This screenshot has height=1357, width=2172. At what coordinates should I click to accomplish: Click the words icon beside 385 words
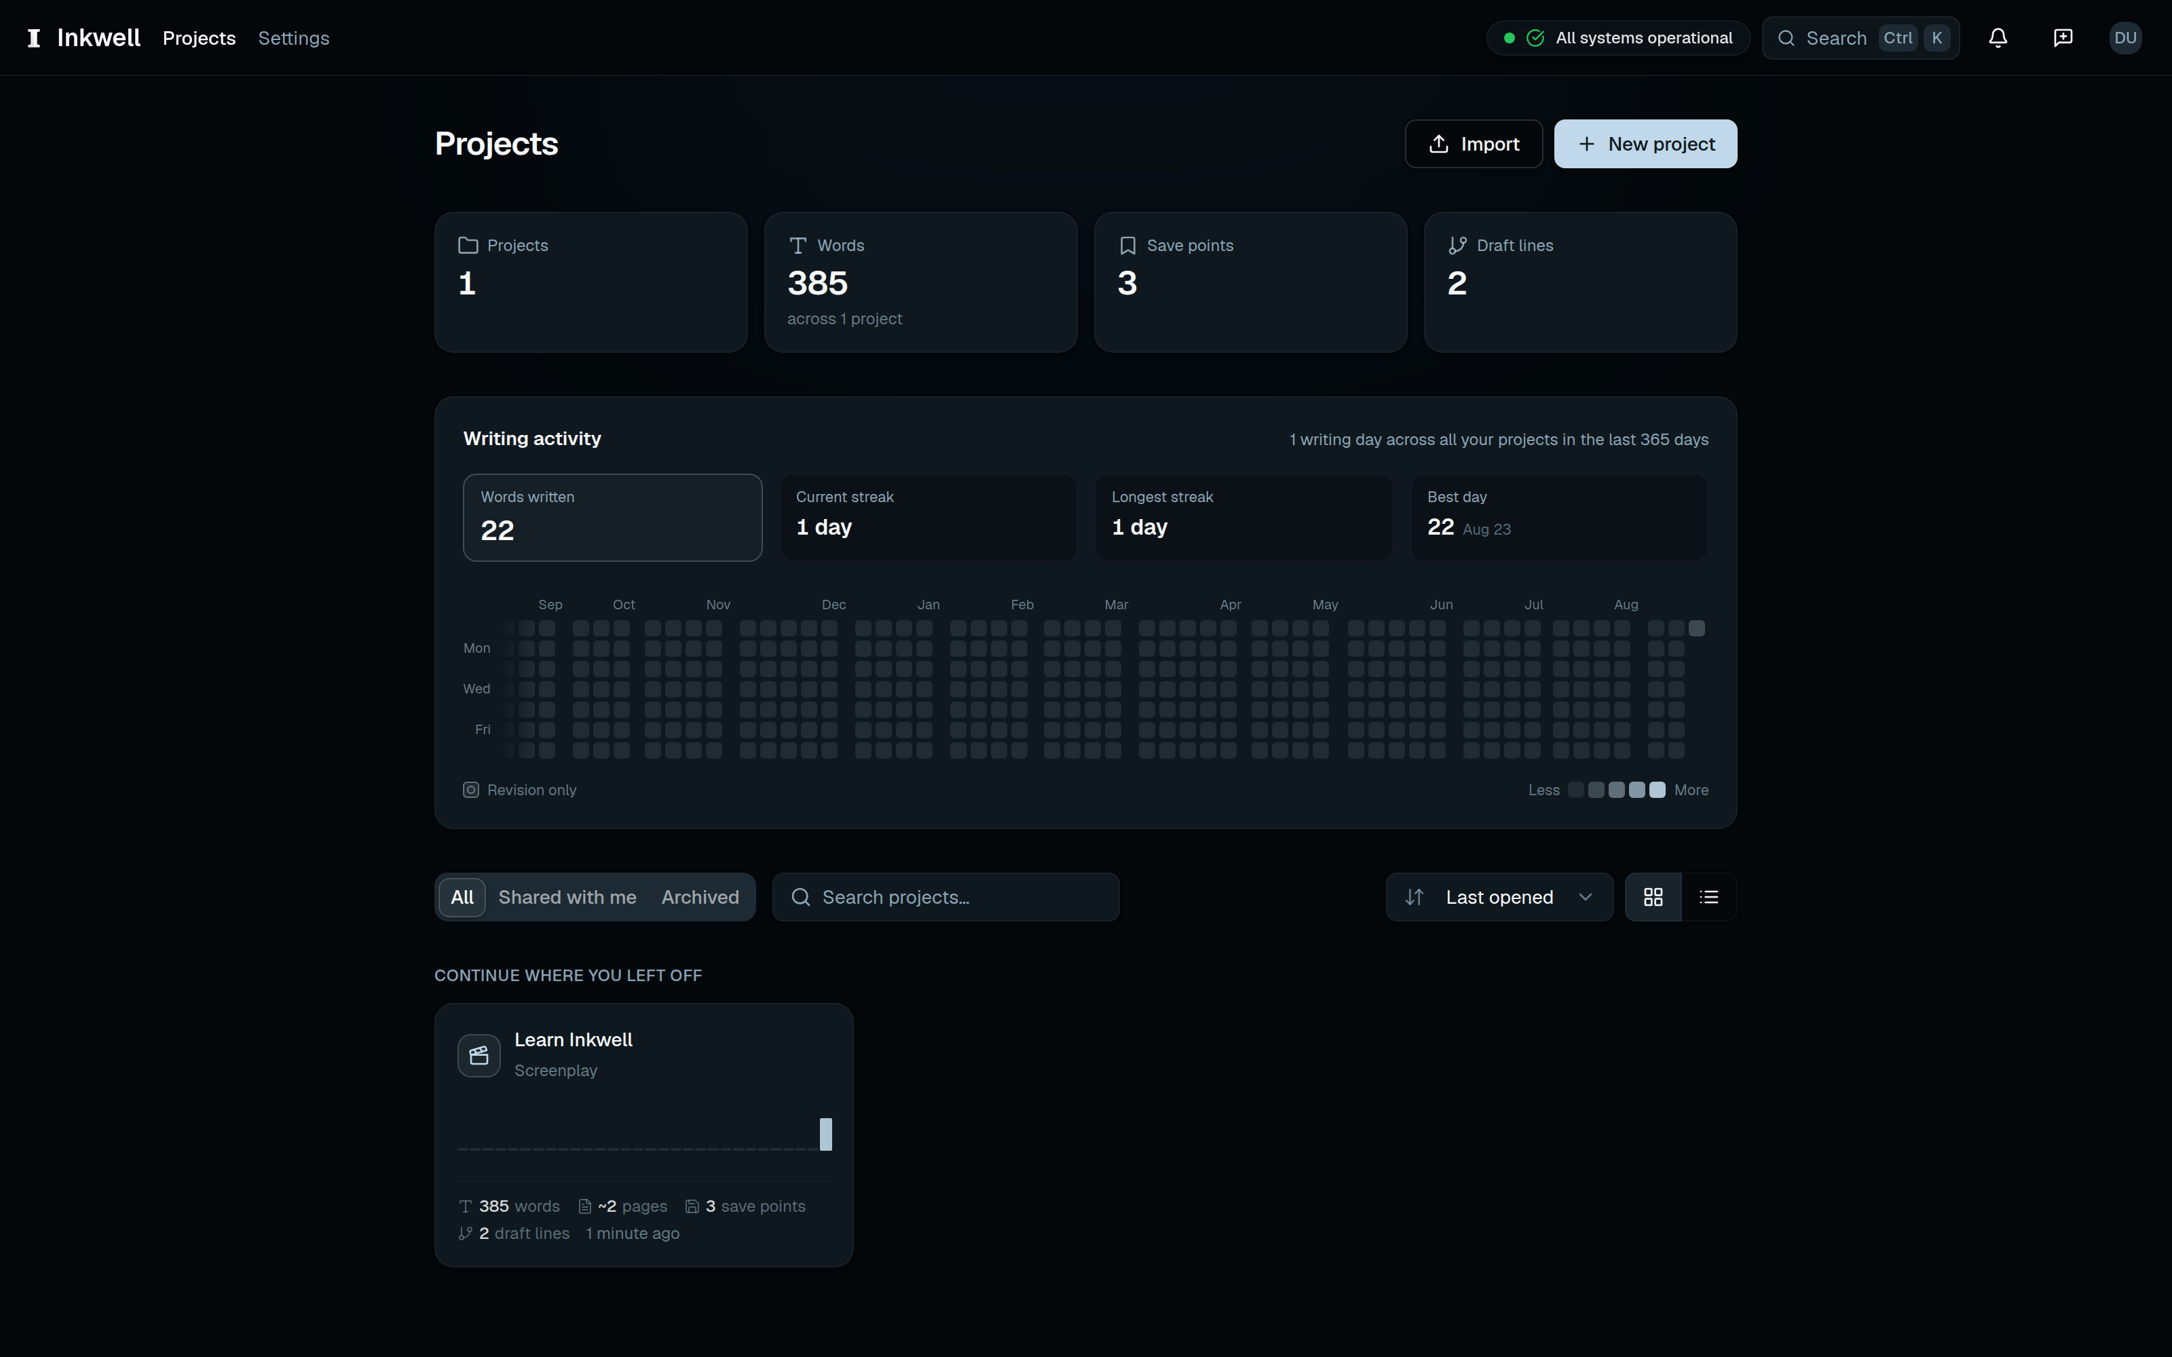(465, 1206)
